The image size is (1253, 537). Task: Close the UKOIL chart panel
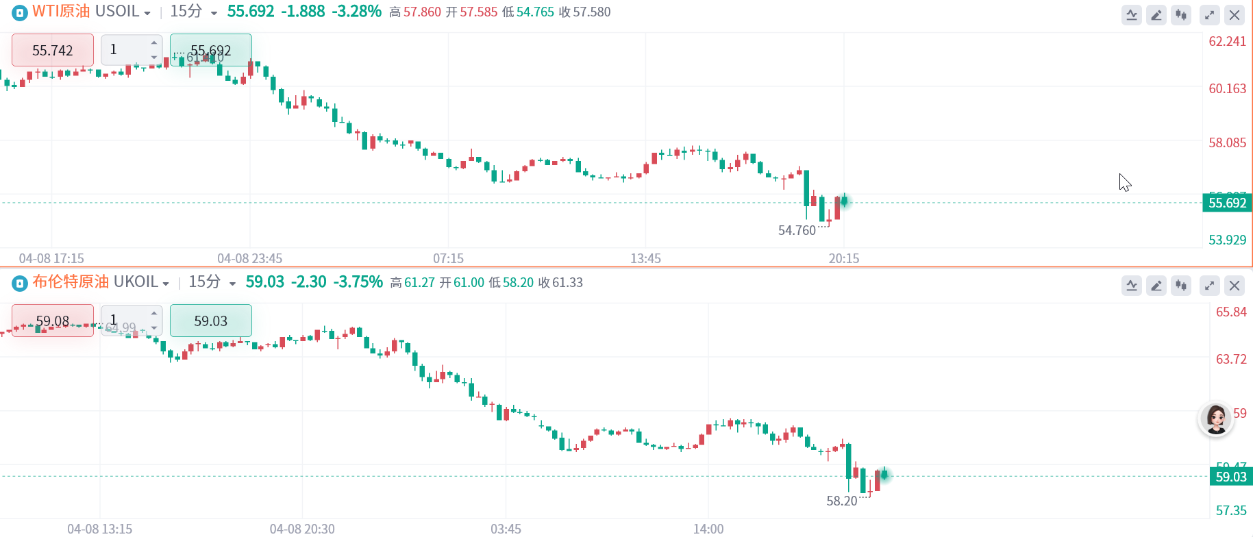(1235, 286)
